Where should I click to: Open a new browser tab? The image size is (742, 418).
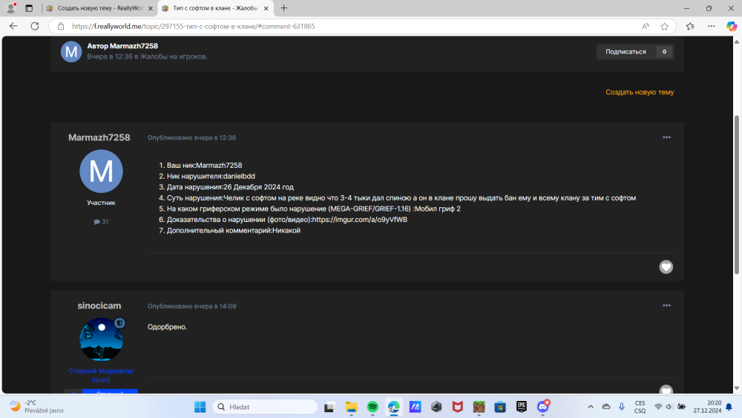coord(284,8)
